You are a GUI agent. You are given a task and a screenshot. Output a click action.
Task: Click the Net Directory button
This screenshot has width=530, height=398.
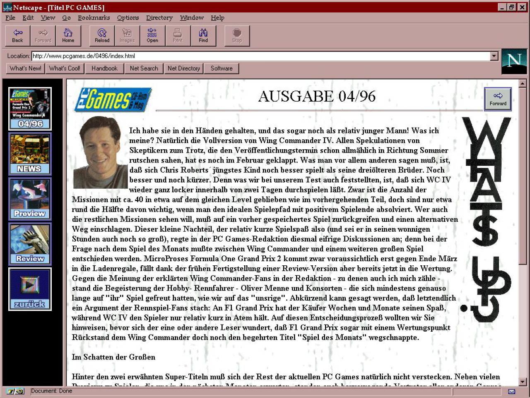(184, 68)
